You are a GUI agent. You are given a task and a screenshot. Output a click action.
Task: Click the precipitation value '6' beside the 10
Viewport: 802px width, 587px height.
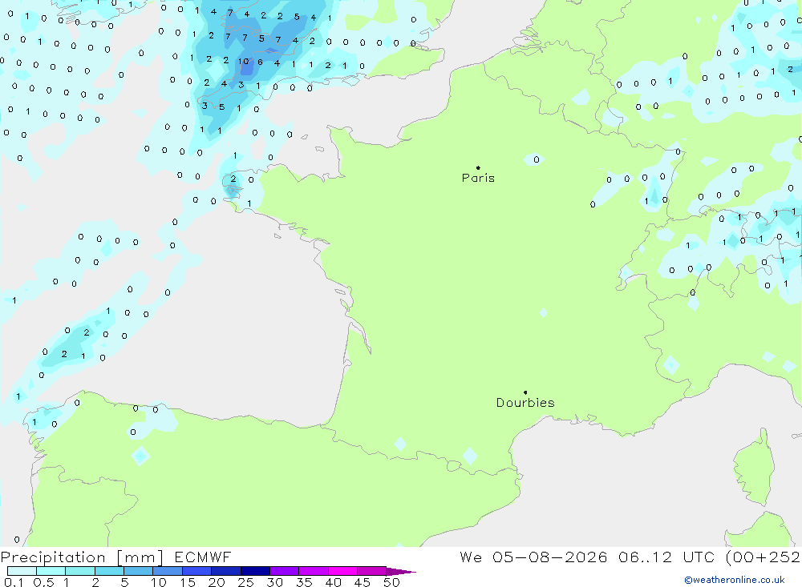[x=260, y=62]
